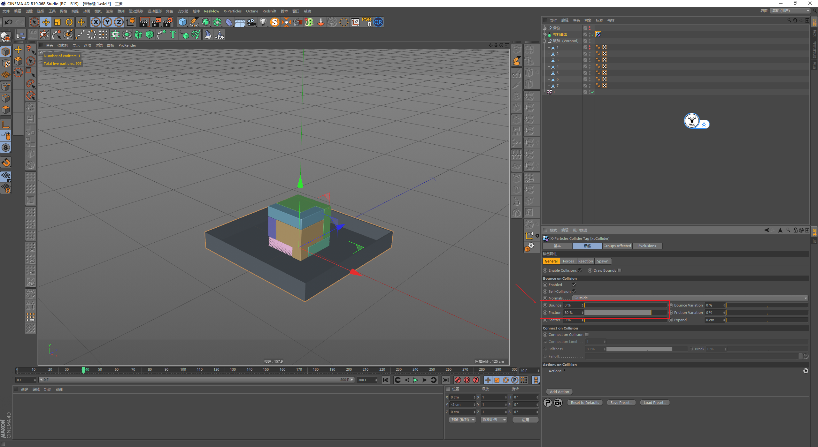
Task: Click the Record Active Objects icon
Action: click(x=458, y=380)
